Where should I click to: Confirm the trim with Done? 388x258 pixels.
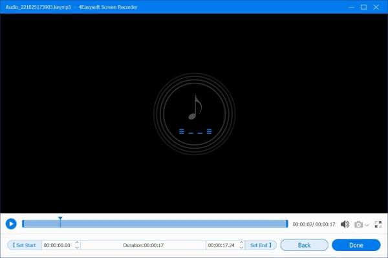pos(356,245)
